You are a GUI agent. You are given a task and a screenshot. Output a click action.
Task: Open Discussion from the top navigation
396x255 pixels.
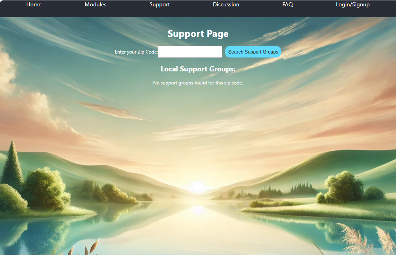point(226,4)
